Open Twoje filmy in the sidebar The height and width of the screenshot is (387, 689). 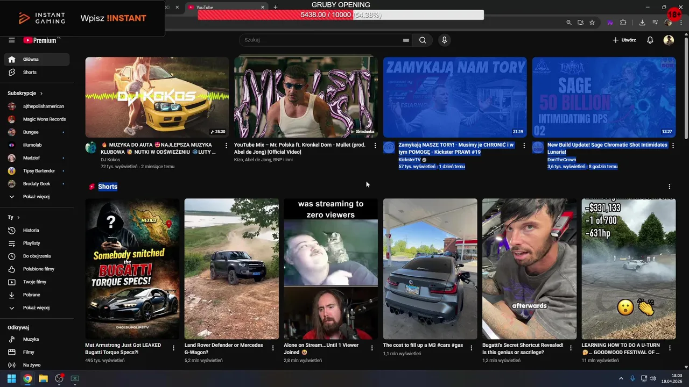[x=37, y=282]
